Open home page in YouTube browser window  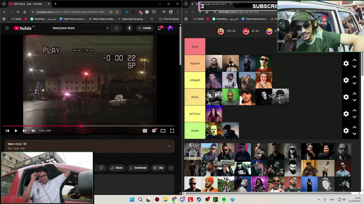click(x=25, y=12)
